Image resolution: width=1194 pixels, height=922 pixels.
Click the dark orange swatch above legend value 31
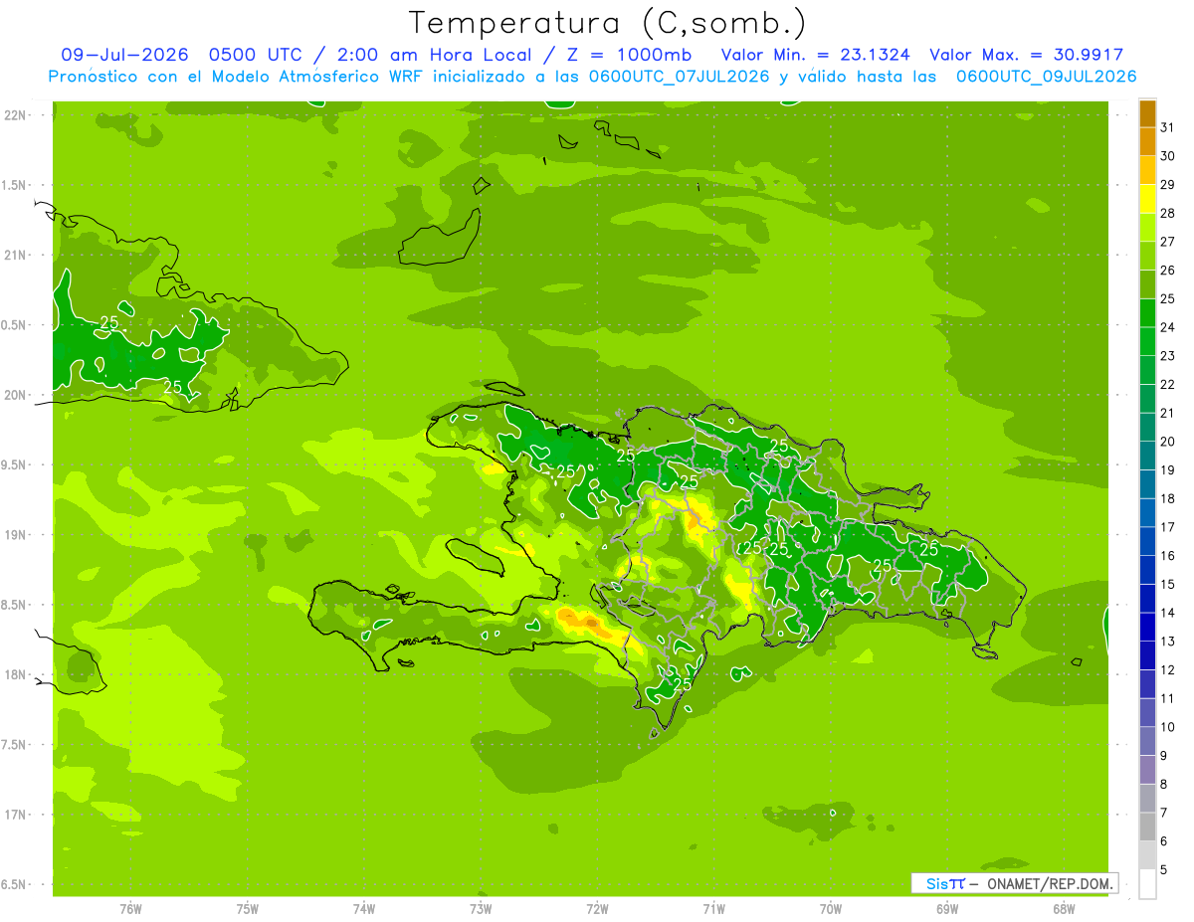tap(1147, 113)
